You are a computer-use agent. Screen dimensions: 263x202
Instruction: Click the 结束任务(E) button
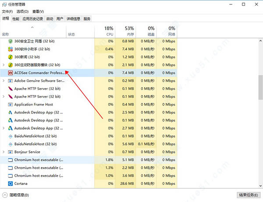coord(249,195)
